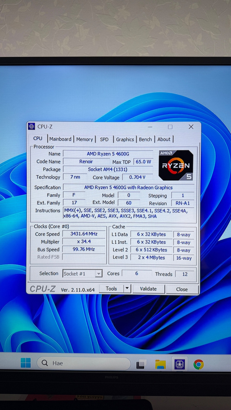
Task: Click the L1 Data value 6 x 32 KBytes
Action: pos(152,234)
